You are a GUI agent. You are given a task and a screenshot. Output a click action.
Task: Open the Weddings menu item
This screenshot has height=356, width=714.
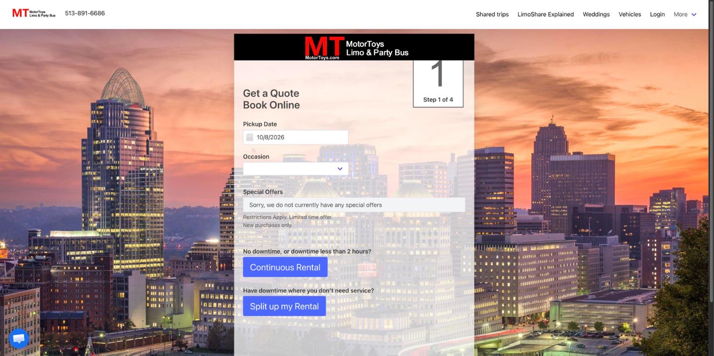pyautogui.click(x=596, y=15)
